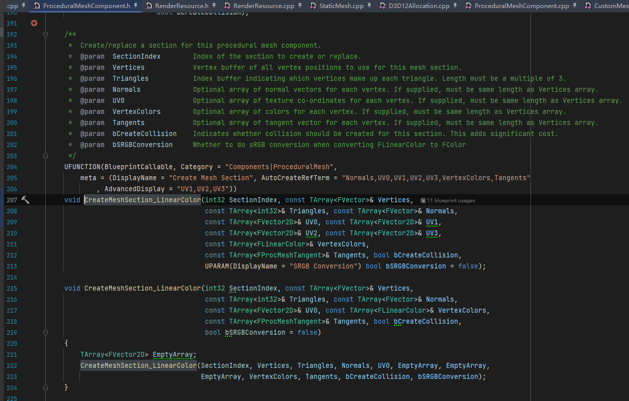
Task: Click the hammer gutter icon on line 207
Action: point(25,200)
